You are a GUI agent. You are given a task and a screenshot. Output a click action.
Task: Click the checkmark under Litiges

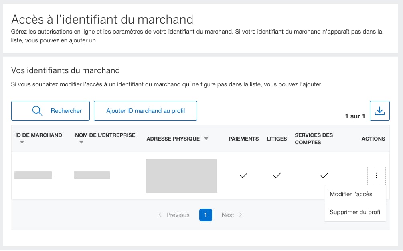(277, 175)
